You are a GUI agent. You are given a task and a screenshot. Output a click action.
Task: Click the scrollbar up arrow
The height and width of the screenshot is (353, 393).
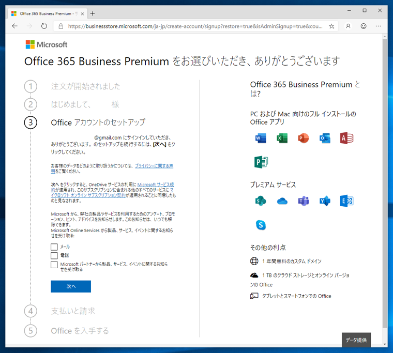click(385, 37)
